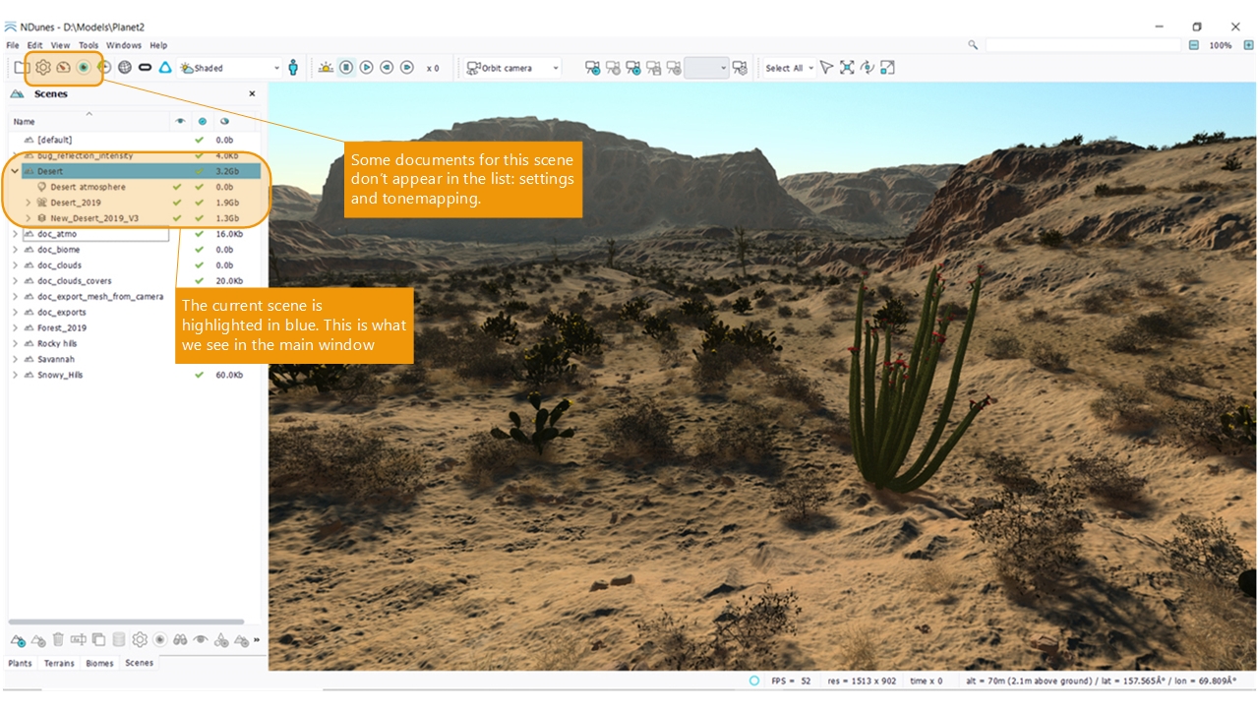Image resolution: width=1259 pixels, height=708 pixels.
Task: Toggle the checkmark on Snowy_Hills row
Action: coord(200,376)
